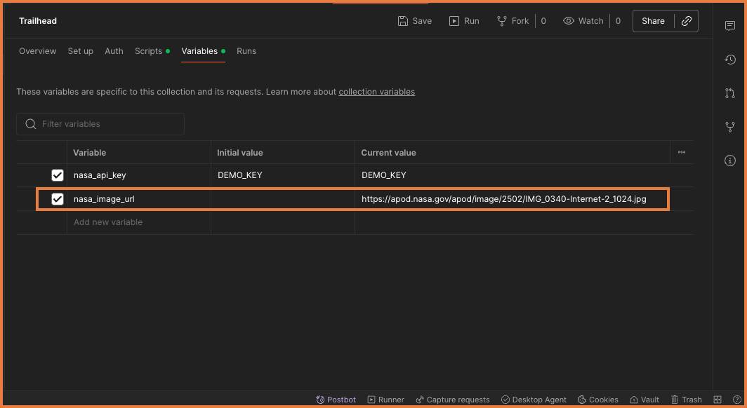The height and width of the screenshot is (408, 747).
Task: Switch to the Overview tab
Action: tap(38, 51)
